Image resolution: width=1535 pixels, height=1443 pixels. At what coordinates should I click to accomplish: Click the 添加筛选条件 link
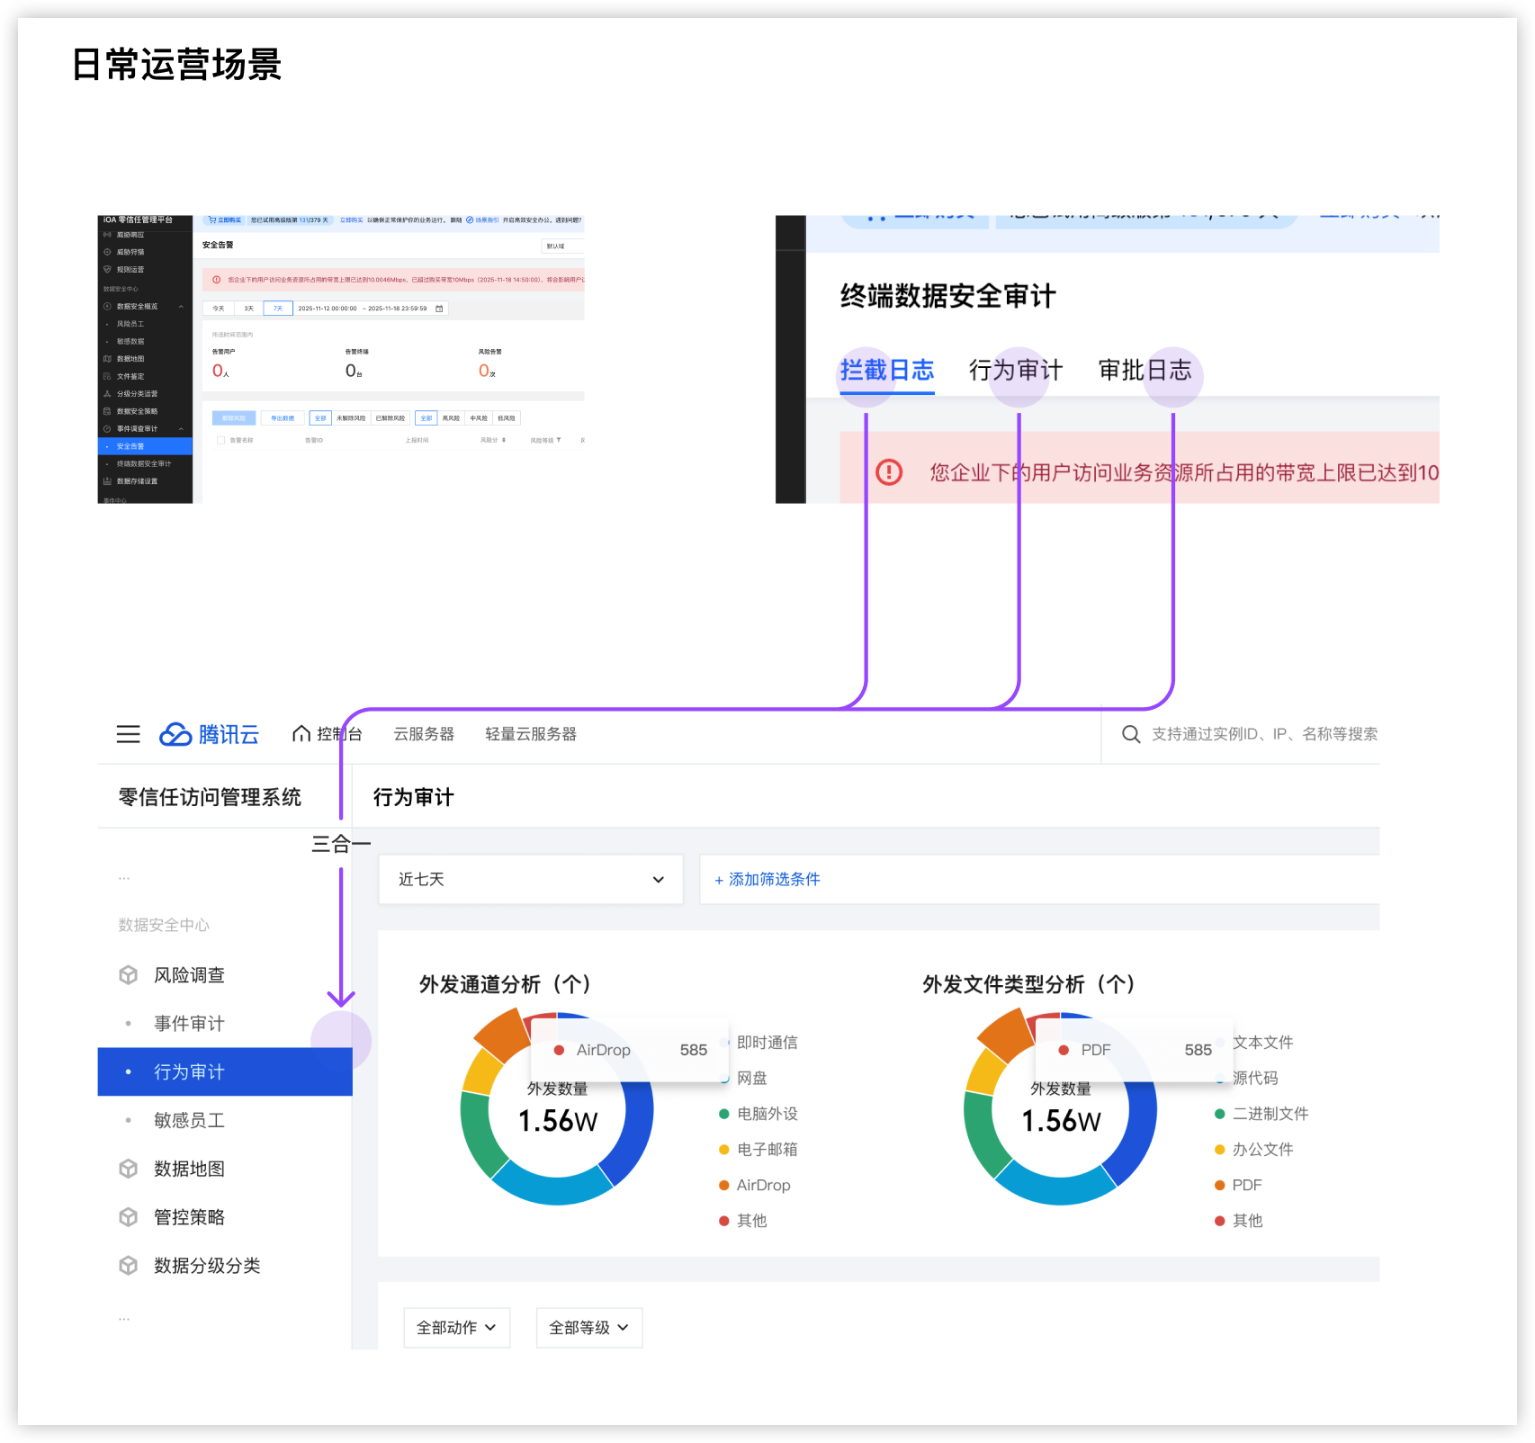(767, 879)
